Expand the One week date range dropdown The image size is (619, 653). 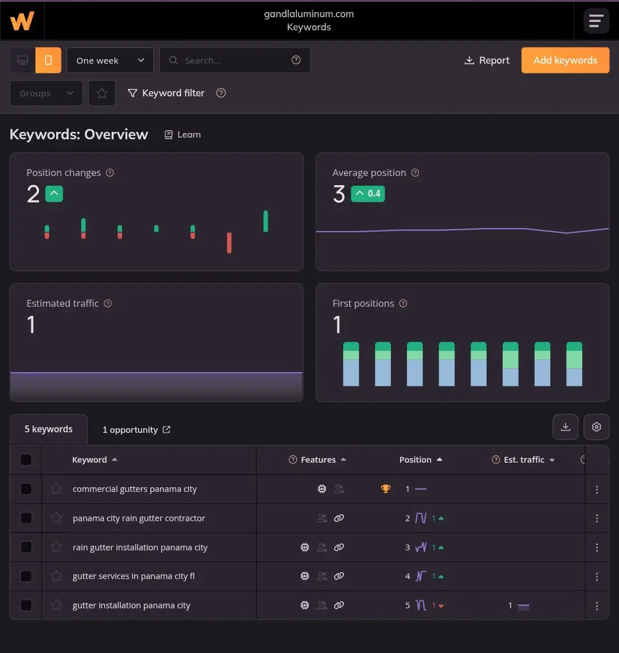click(110, 60)
